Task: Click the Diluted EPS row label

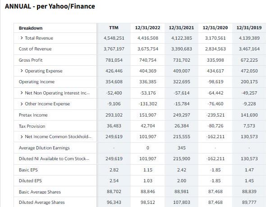Action: (30, 181)
